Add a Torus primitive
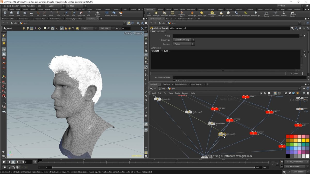 [x=25, y=13]
